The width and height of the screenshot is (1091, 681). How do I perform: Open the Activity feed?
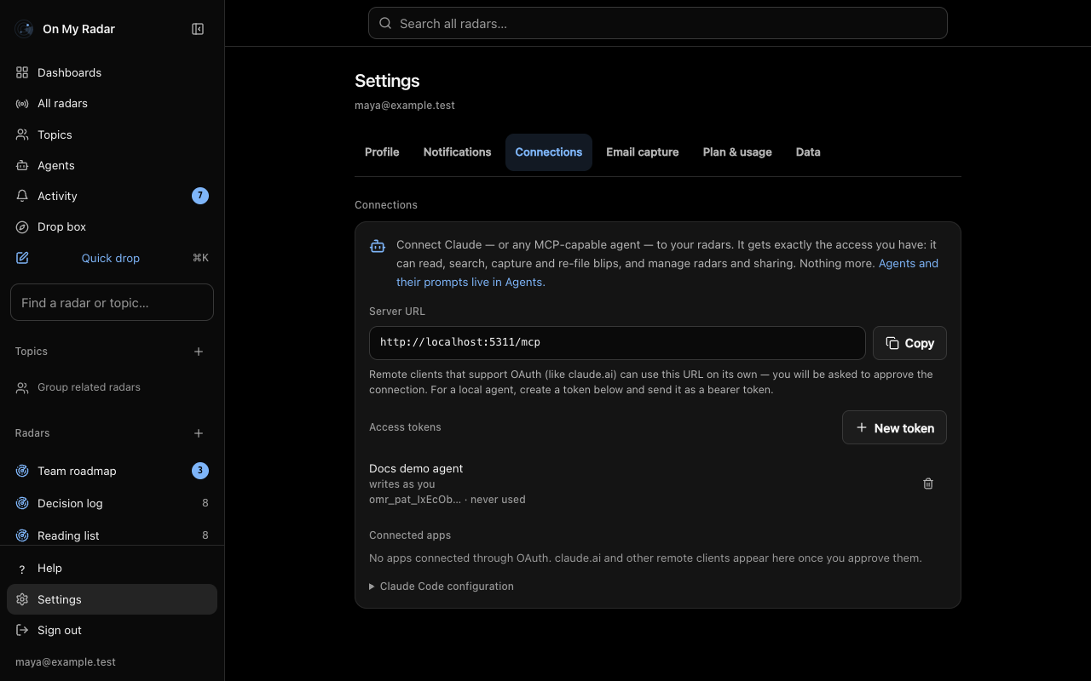click(x=112, y=196)
